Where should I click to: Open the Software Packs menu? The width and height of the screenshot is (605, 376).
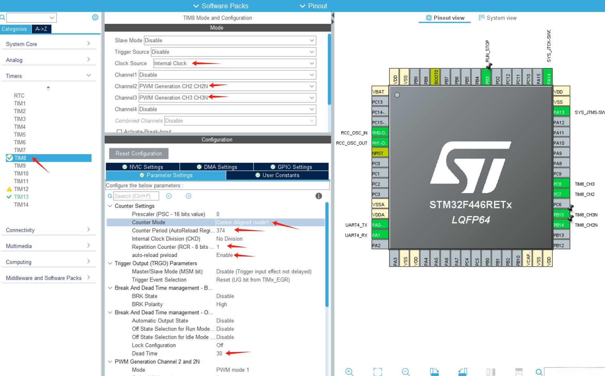point(221,6)
